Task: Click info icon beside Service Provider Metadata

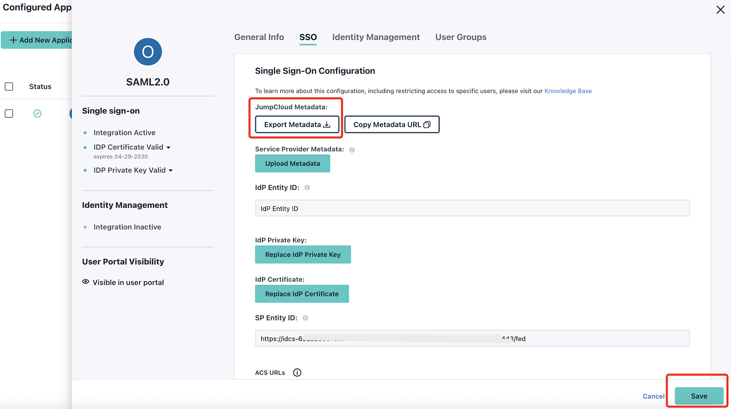Action: pyautogui.click(x=352, y=150)
